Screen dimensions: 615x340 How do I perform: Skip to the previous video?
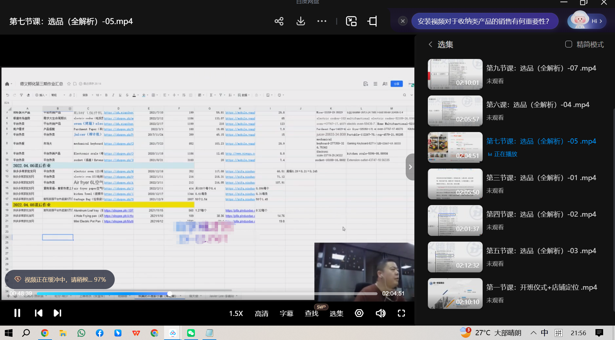38,313
